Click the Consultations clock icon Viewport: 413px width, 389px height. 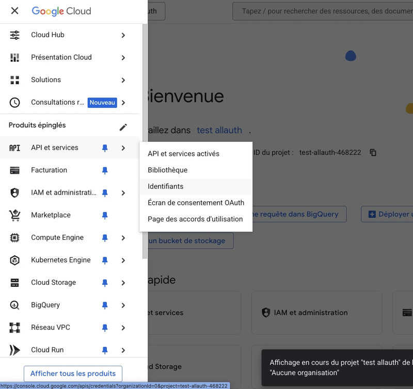[x=15, y=102]
